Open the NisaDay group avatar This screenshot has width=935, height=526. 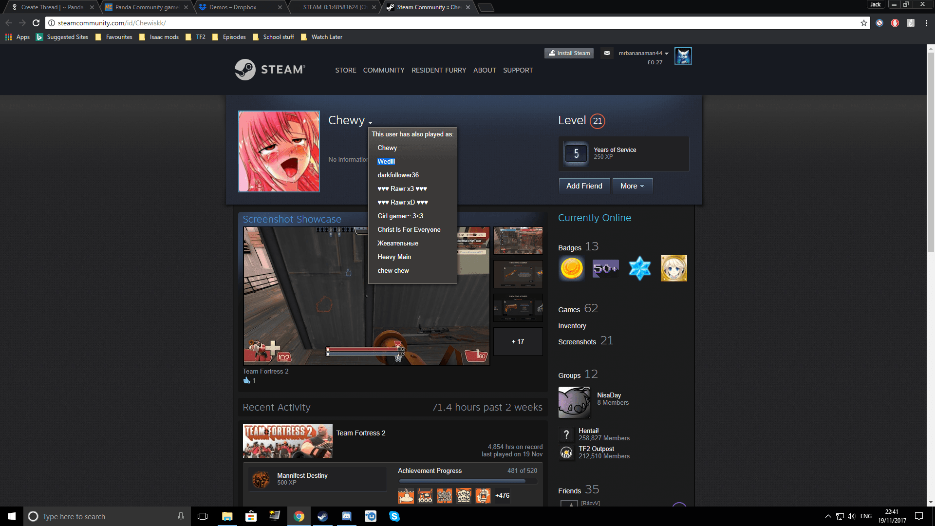pyautogui.click(x=574, y=402)
